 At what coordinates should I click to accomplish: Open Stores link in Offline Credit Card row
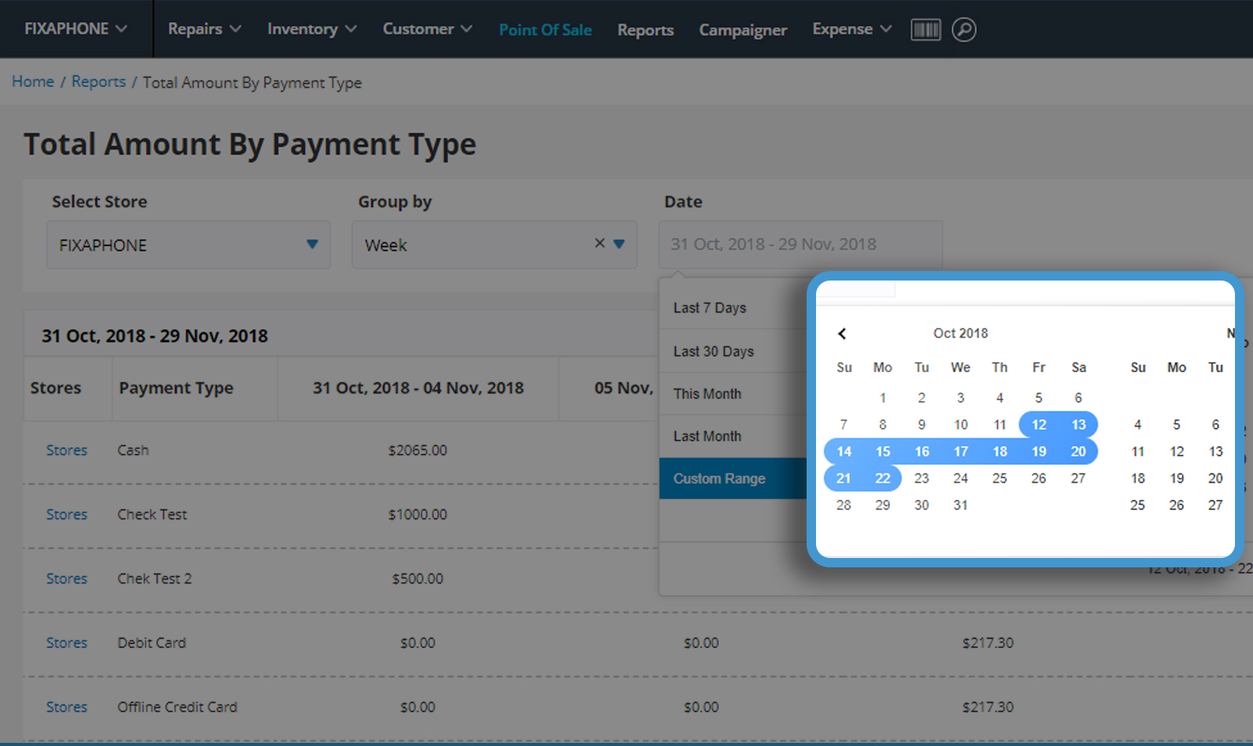pyautogui.click(x=67, y=708)
